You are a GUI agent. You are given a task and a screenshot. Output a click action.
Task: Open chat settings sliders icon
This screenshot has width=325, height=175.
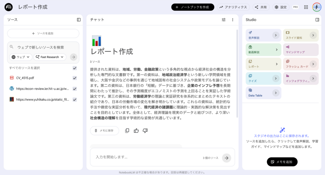(x=224, y=20)
